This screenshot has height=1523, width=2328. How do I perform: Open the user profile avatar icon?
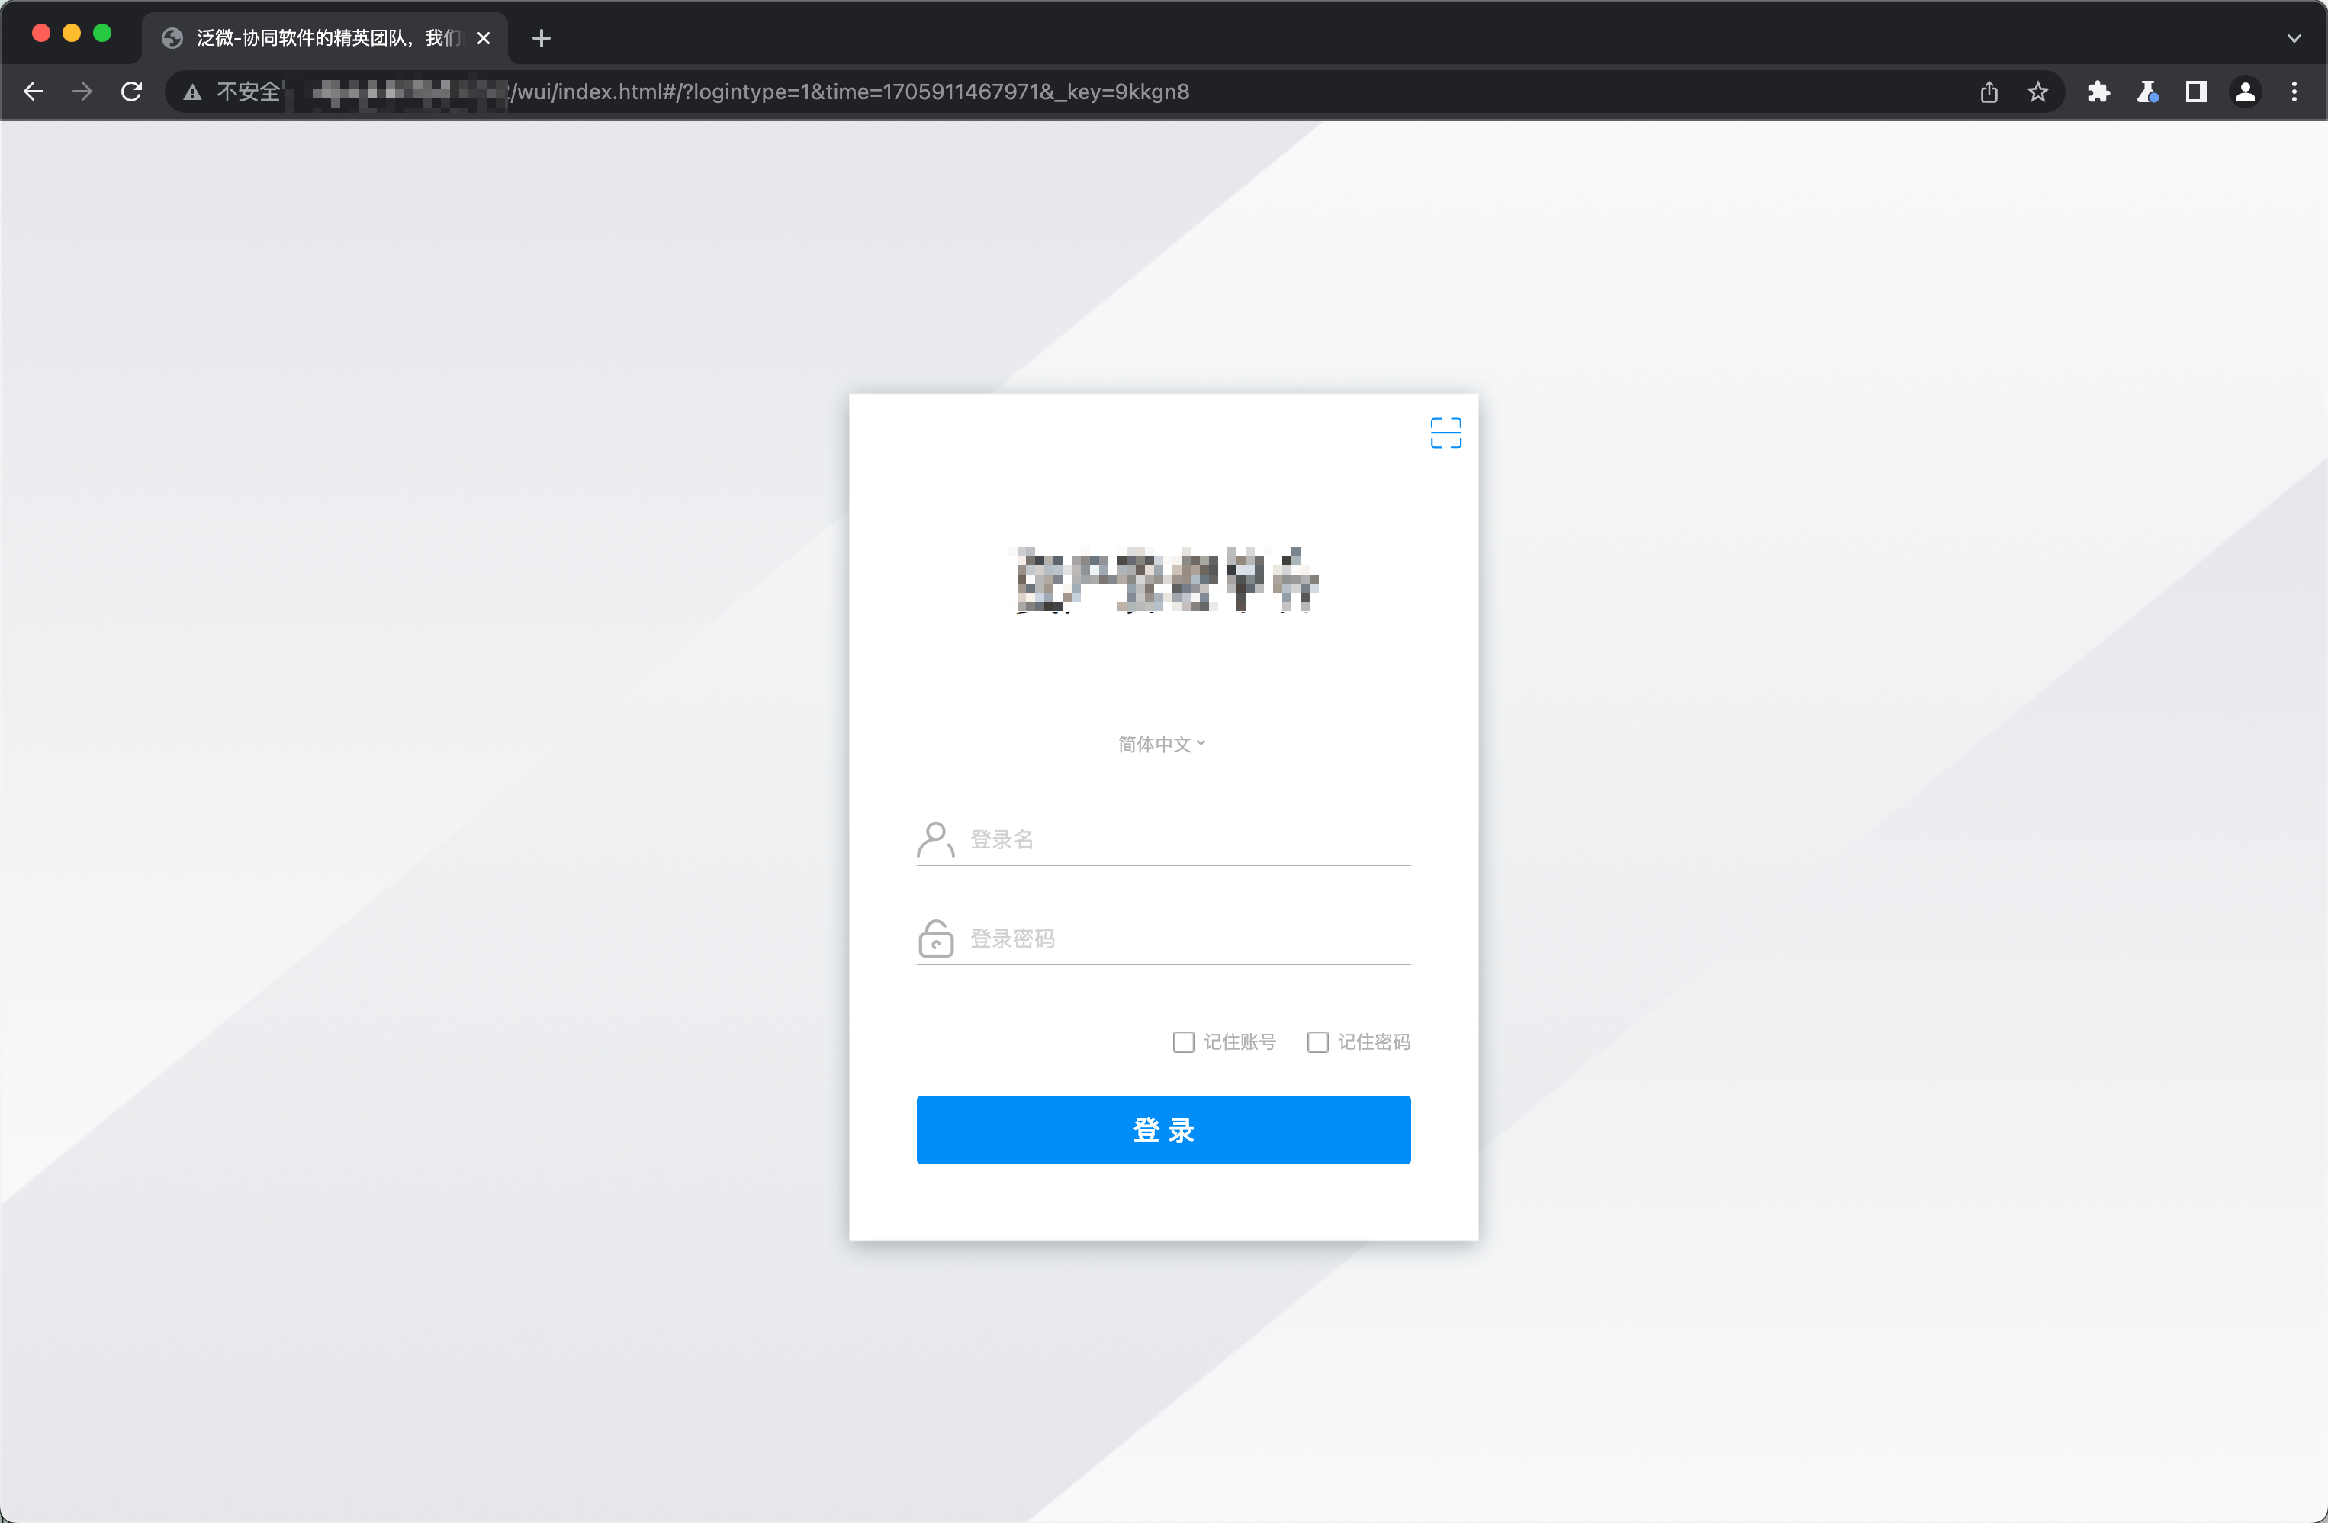[2245, 92]
